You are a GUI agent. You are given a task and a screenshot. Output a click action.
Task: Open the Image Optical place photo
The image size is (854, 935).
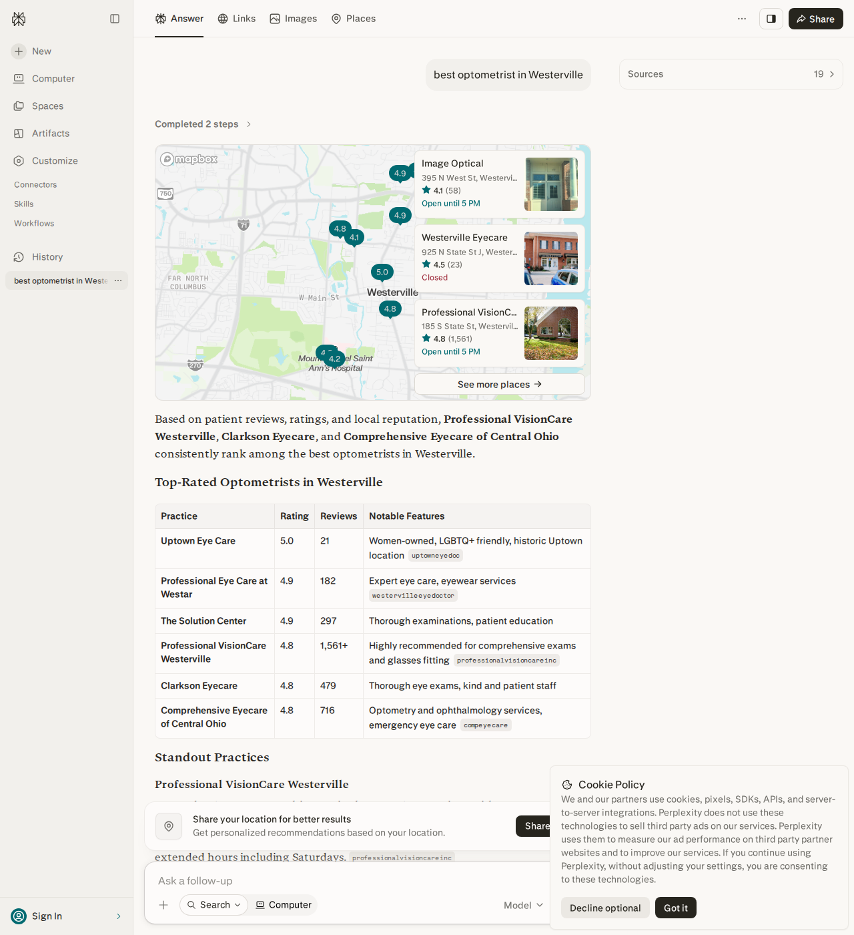[551, 184]
